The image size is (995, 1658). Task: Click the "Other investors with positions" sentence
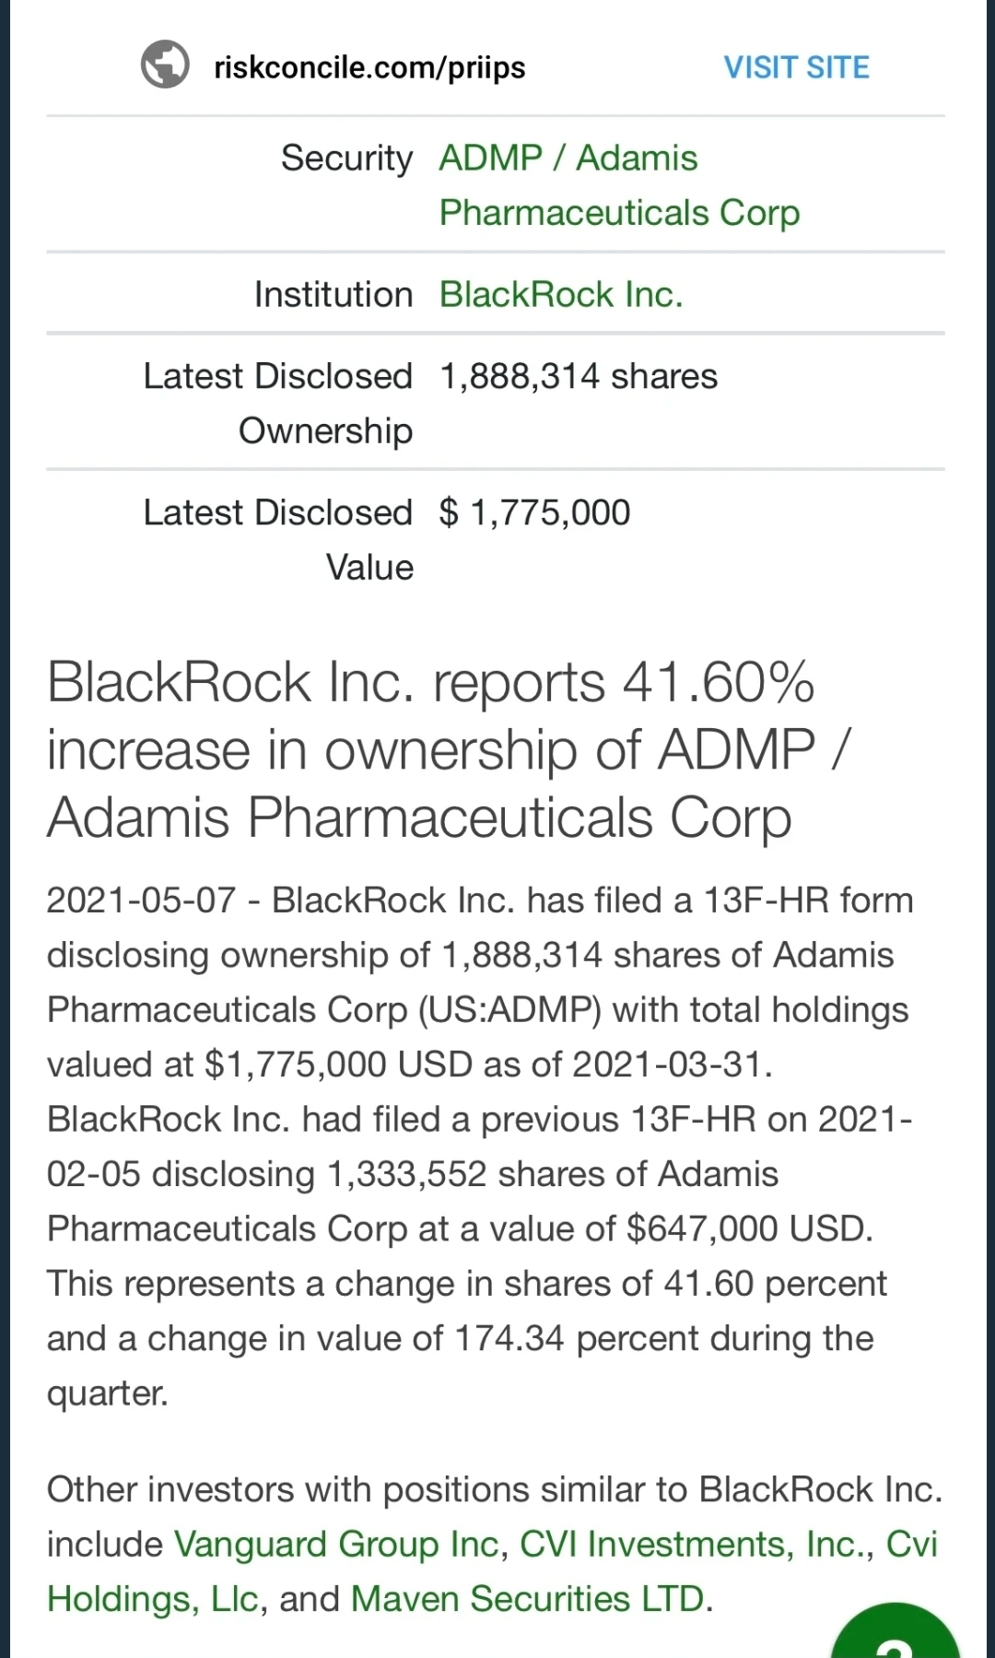(x=369, y=1489)
